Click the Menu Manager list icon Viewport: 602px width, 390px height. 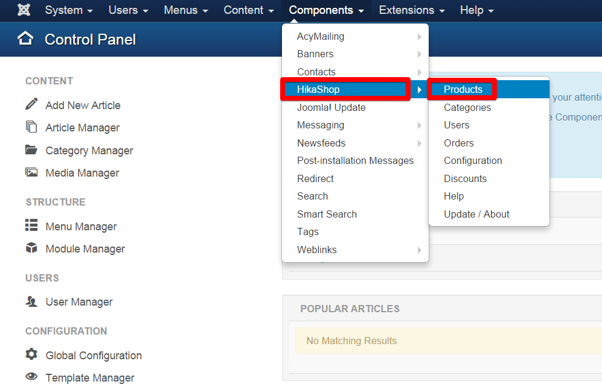pos(31,225)
